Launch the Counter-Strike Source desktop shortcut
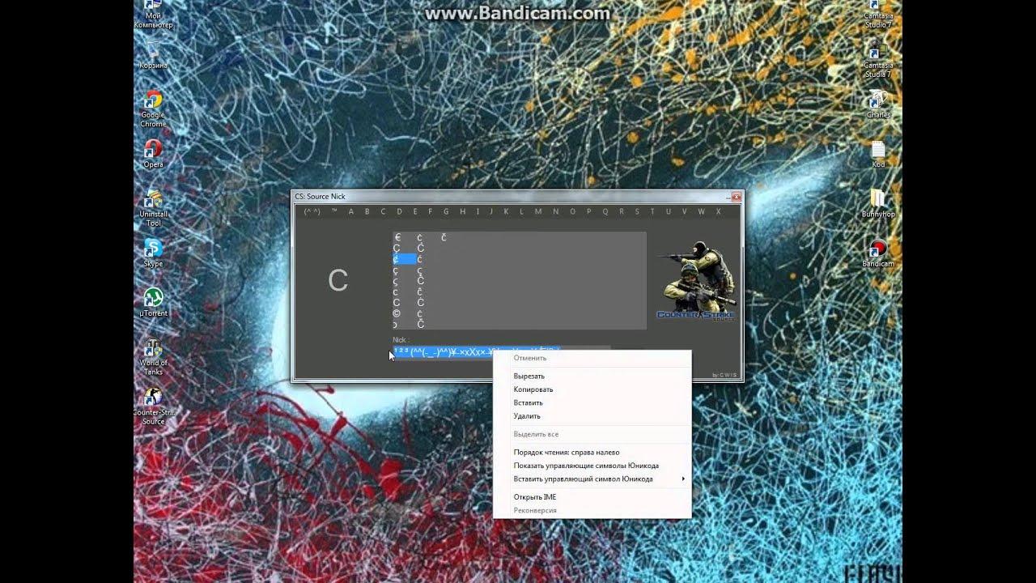This screenshot has width=1036, height=583. tap(153, 406)
